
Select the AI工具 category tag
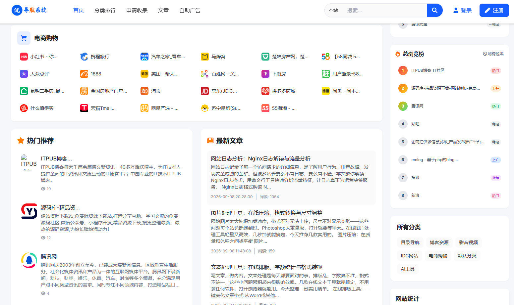point(408,269)
